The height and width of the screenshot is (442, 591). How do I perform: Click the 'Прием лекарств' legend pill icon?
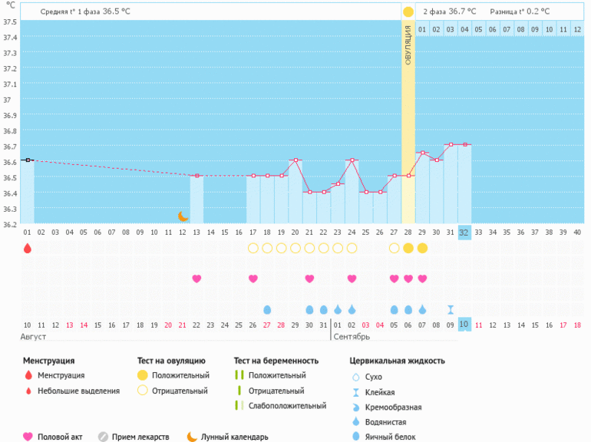pyautogui.click(x=103, y=437)
